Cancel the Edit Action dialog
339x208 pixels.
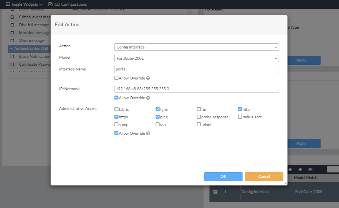pos(264,176)
